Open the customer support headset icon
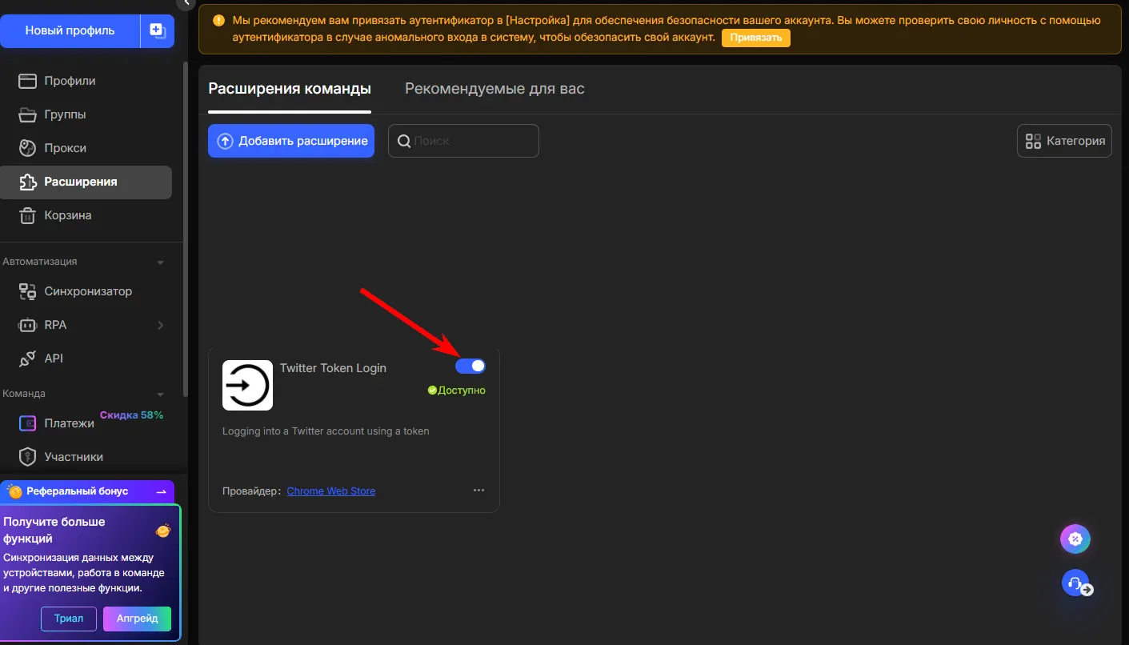This screenshot has height=645, width=1129. (x=1075, y=582)
